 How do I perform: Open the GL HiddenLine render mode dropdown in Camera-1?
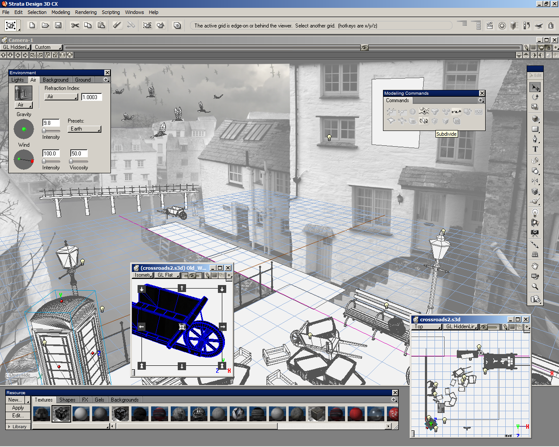pos(16,47)
